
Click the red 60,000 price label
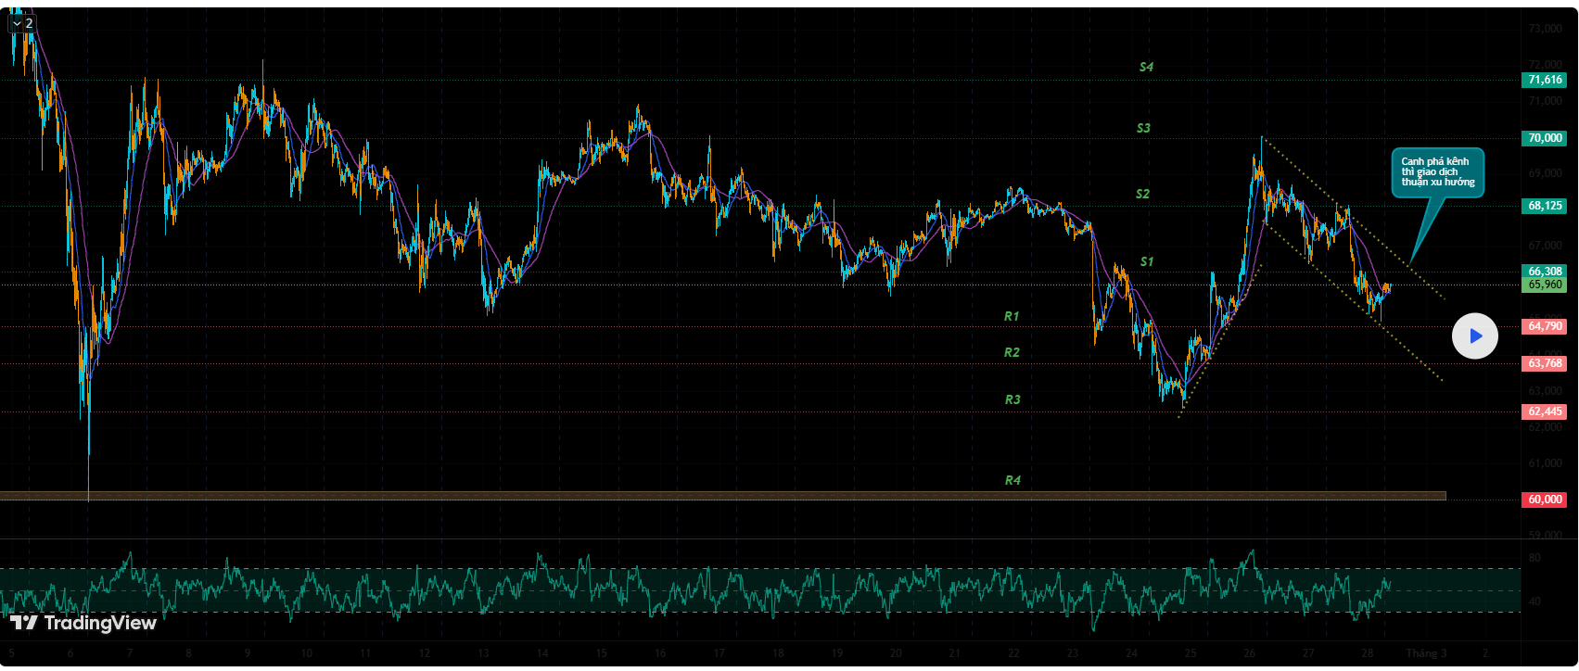tap(1544, 500)
